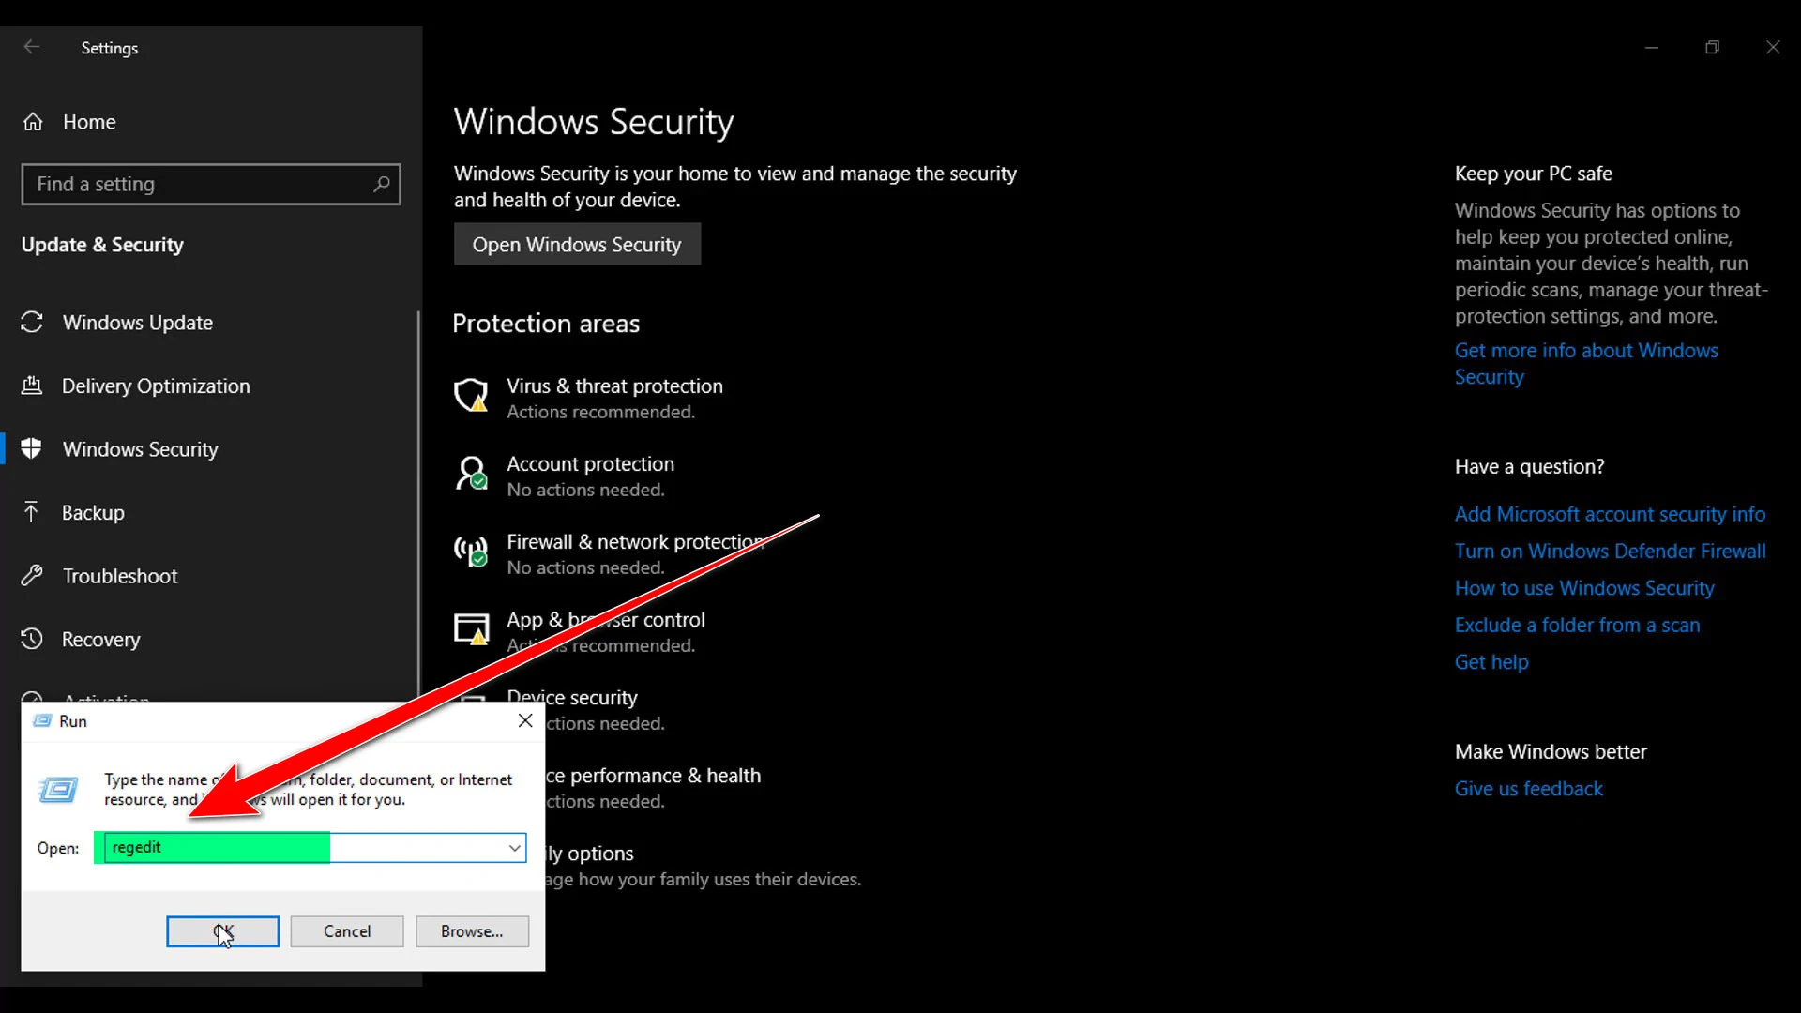This screenshot has height=1013, width=1801.
Task: Click the Open Windows Security button
Action: tap(577, 244)
